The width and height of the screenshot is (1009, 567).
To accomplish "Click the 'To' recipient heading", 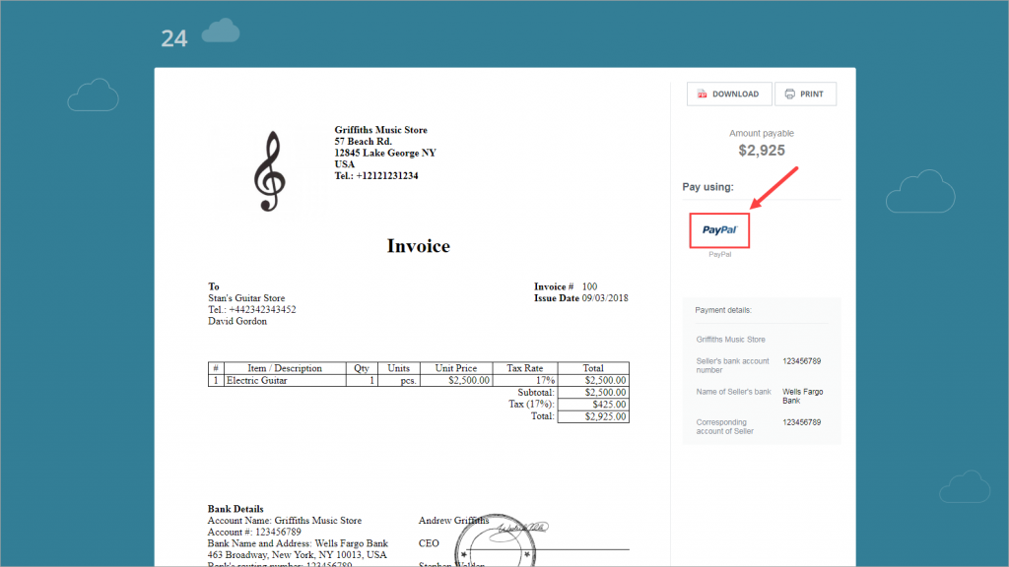I will point(214,286).
